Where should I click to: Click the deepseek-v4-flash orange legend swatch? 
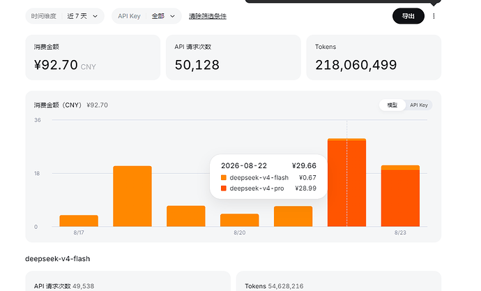tap(224, 177)
